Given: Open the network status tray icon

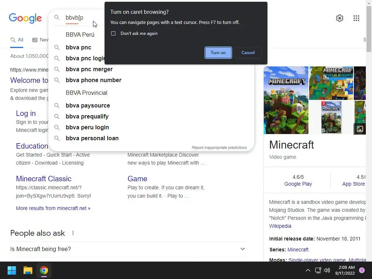Looking at the screenshot, I should pyautogui.click(x=318, y=270).
